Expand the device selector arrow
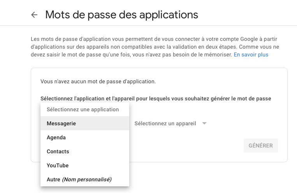297x193 pixels. 204,123
